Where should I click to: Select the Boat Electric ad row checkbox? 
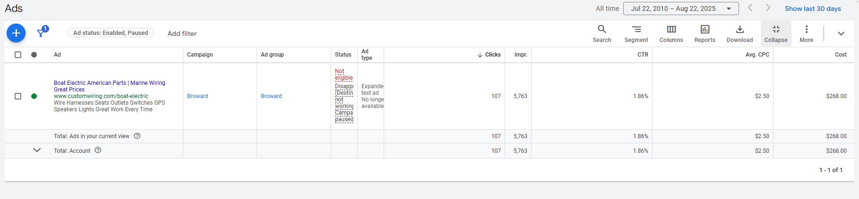pyautogui.click(x=18, y=96)
